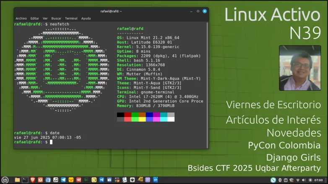Click the portrait photo thumbnail under N39
328x184 pixels.
pyautogui.click(x=300, y=68)
